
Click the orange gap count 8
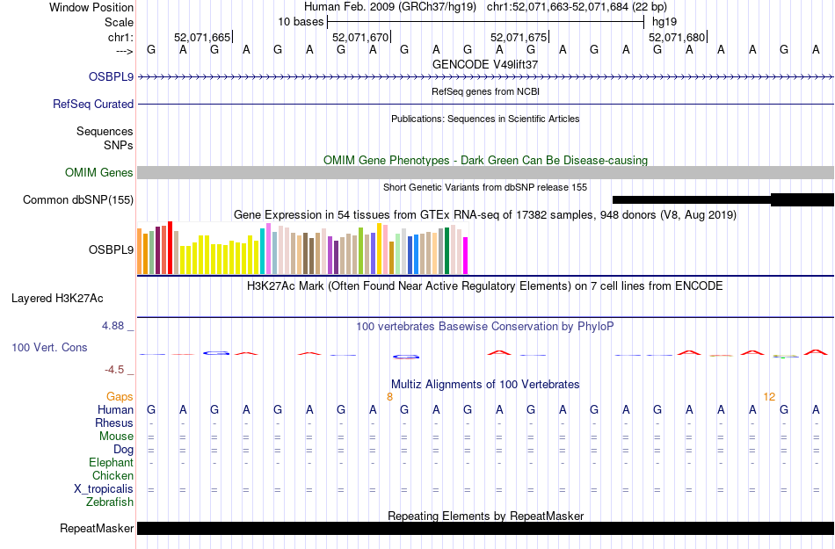[x=389, y=397]
